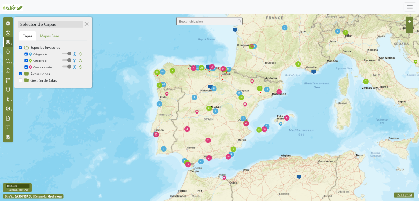The image size is (419, 201).
Task: Switch to the Mapas Base tab
Action: [x=49, y=36]
